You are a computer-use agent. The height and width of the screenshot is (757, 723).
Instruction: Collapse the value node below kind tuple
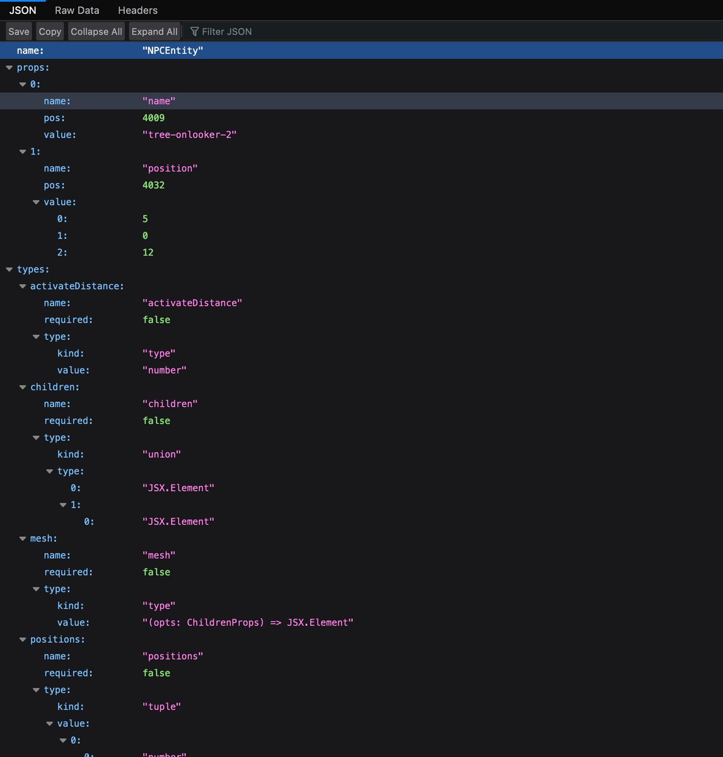[50, 724]
